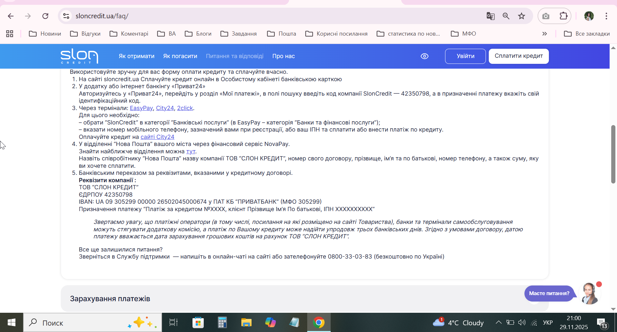Open the 4°C Cloudy weather widget
This screenshot has width=617, height=332.
coord(458,323)
